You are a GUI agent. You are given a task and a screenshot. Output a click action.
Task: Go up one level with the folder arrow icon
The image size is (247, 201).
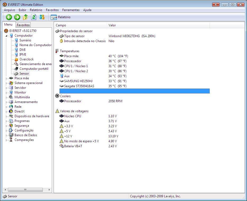(x=25, y=17)
